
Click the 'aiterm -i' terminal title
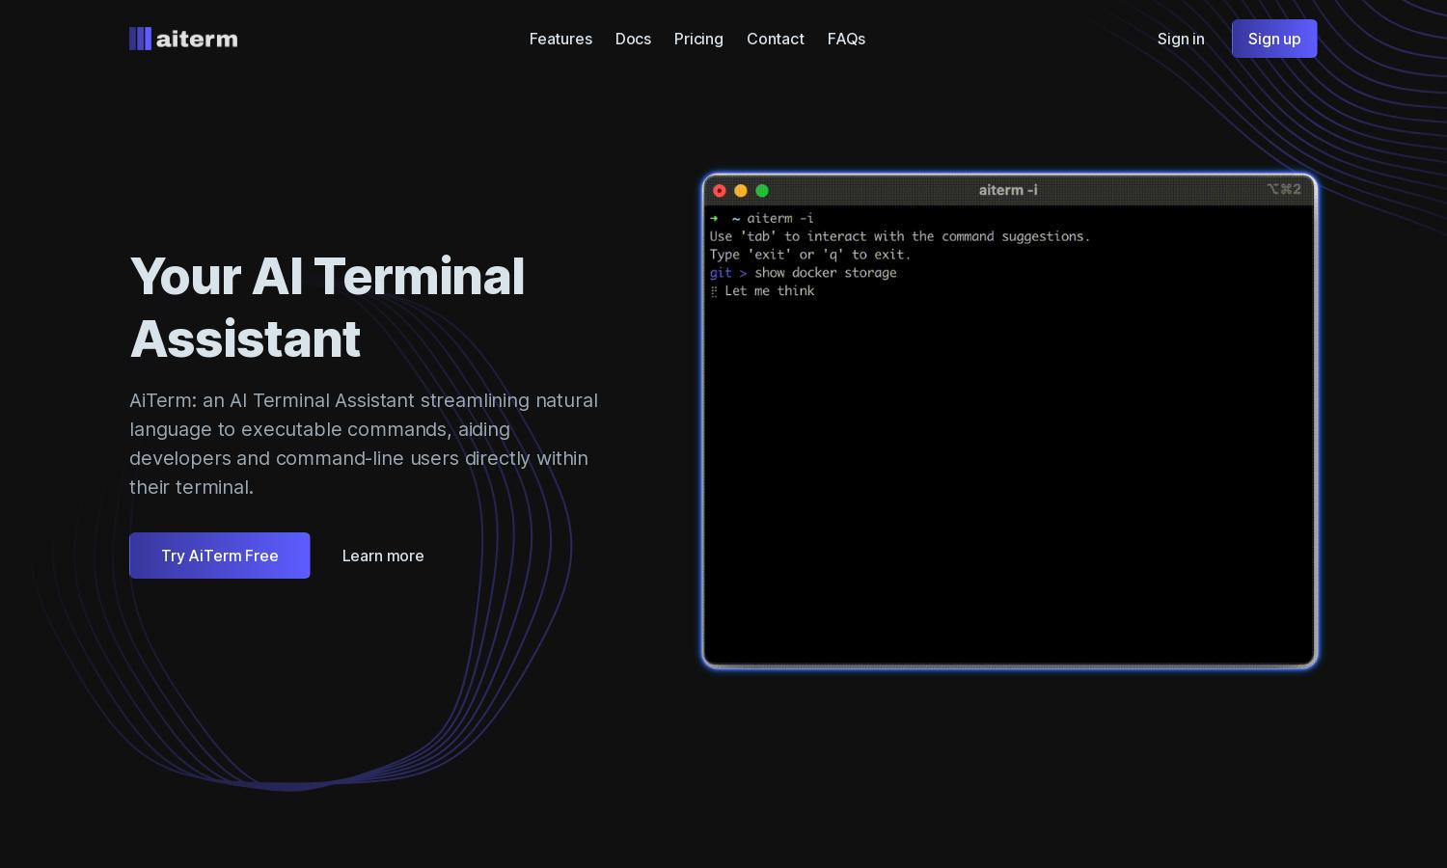click(1008, 190)
